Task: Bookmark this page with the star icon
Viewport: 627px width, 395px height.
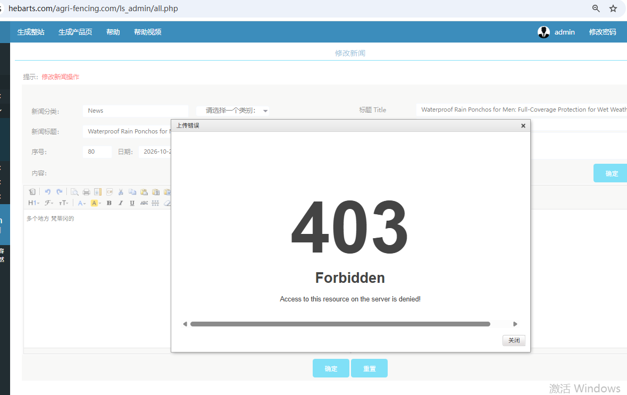Action: pyautogui.click(x=613, y=9)
